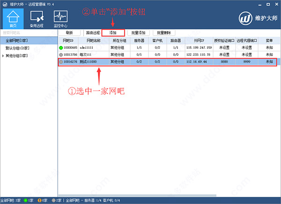Click IP address 115.199.247.159
Viewport: 281px width, 204px height.
[199, 48]
